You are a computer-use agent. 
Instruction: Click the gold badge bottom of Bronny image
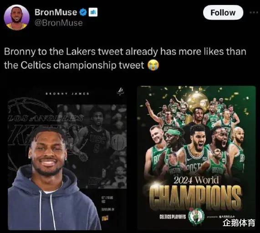(x=105, y=218)
